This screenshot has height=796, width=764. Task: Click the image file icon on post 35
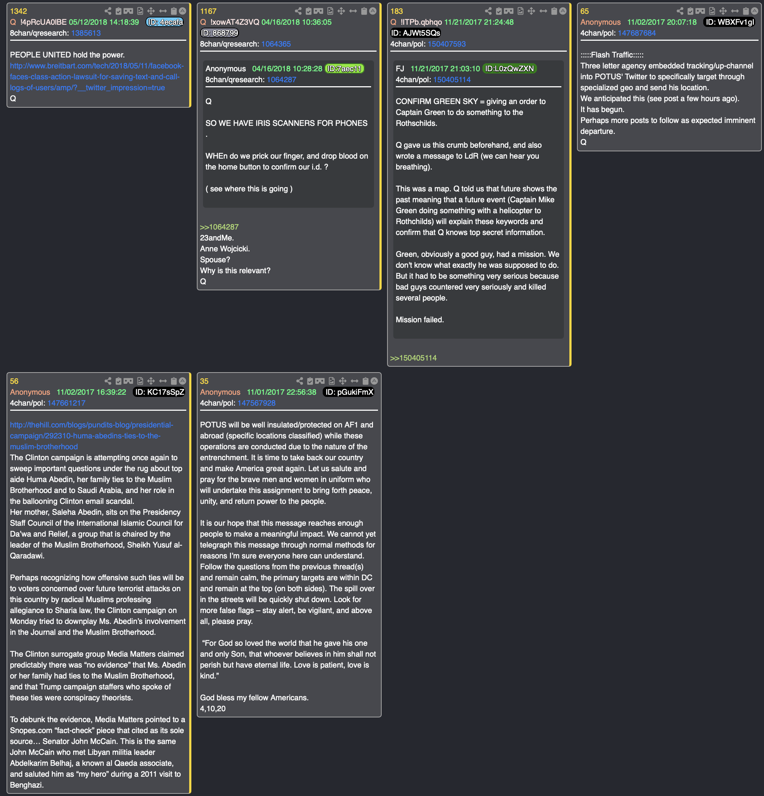(x=332, y=381)
